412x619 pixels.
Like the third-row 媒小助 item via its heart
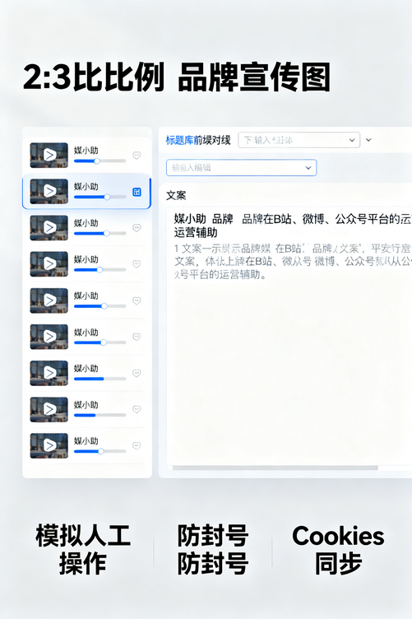(137, 228)
